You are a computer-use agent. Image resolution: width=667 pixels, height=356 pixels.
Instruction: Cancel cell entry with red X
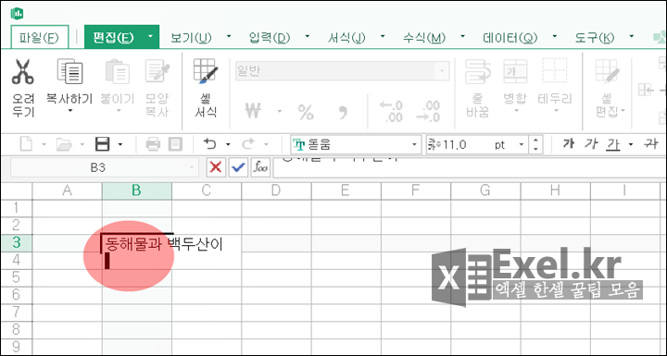pos(216,167)
